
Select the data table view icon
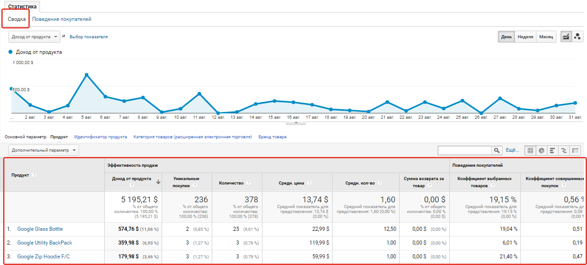pos(530,150)
